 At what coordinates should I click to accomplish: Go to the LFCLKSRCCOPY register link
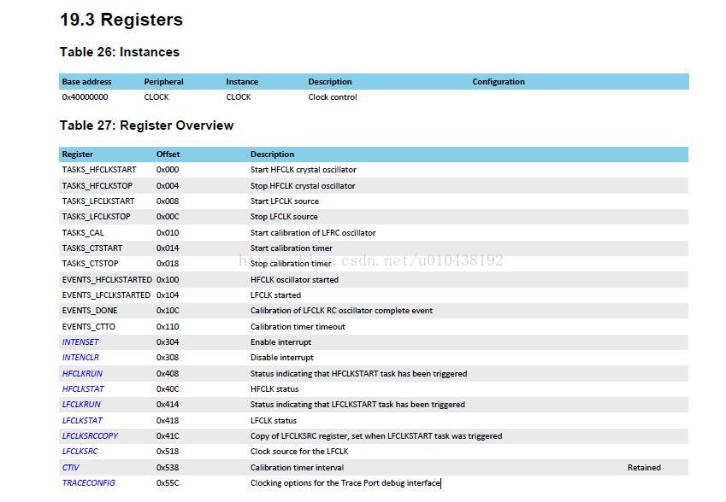[91, 436]
